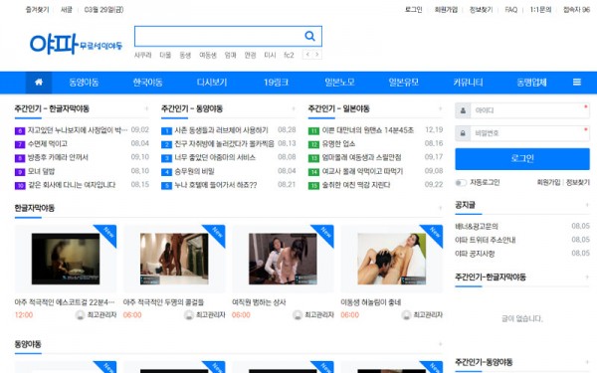Screen dimensions: 597x373
Task: Go to home via the house icon
Action: (x=39, y=83)
